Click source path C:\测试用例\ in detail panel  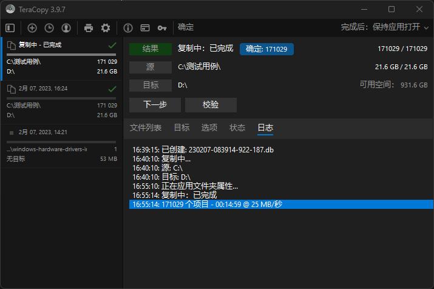[199, 67]
